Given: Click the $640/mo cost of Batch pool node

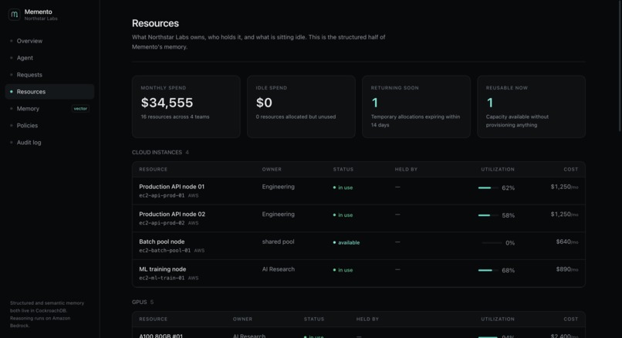Looking at the screenshot, I should point(567,242).
